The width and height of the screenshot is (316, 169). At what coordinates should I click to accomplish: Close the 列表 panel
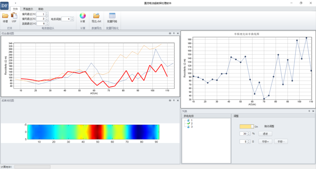[x=313, y=111]
